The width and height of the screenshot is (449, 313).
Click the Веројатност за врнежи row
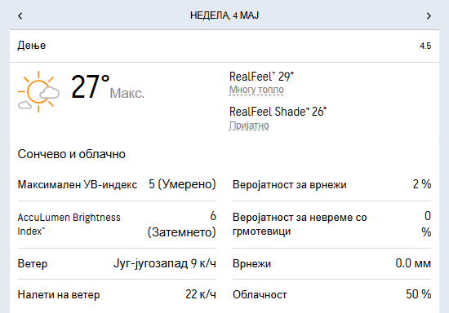pos(332,185)
